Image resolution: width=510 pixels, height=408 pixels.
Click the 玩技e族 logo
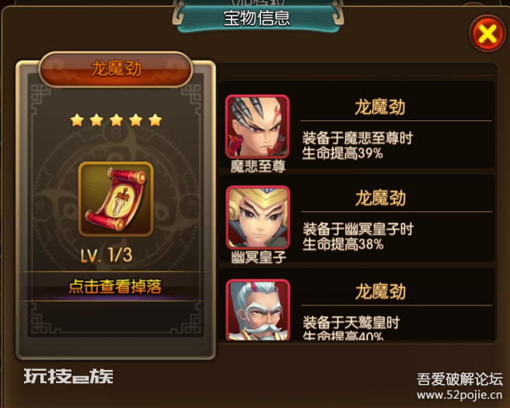coord(68,376)
